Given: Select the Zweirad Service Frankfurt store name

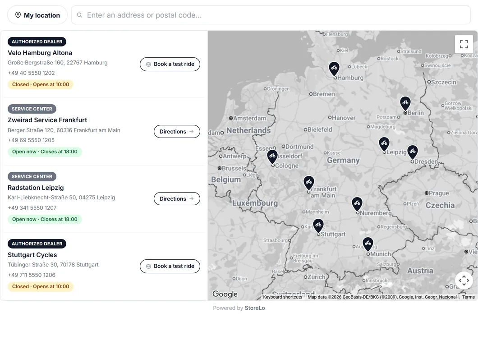Looking at the screenshot, I should pyautogui.click(x=47, y=120).
